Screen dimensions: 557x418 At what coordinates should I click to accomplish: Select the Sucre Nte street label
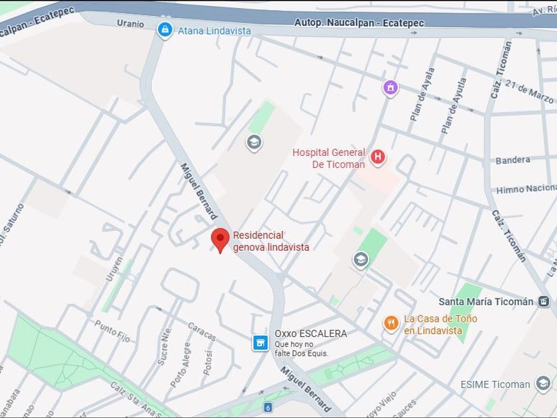pyautogui.click(x=164, y=346)
